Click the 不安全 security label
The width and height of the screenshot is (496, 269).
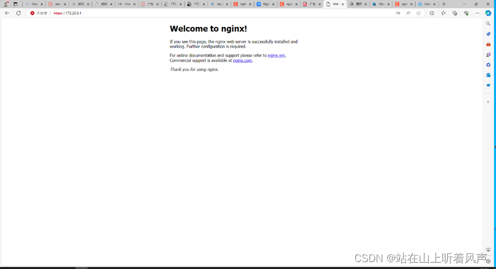click(42, 13)
